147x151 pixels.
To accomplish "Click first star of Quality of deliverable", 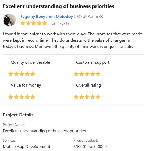I will coord(11,74).
